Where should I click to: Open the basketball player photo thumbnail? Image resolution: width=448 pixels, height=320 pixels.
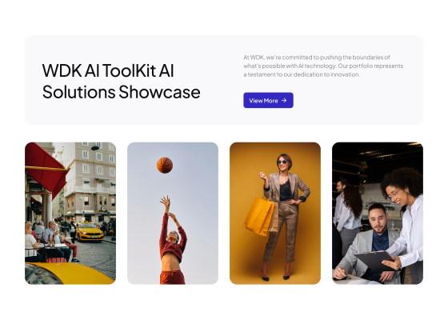click(173, 213)
